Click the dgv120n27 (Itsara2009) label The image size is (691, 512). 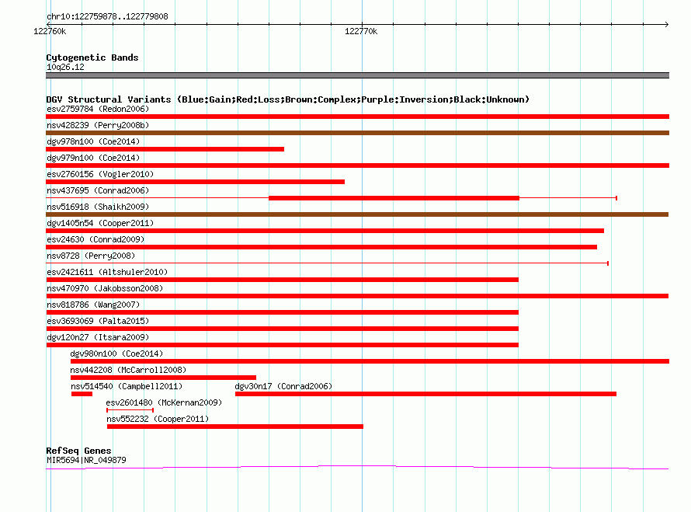(x=98, y=337)
